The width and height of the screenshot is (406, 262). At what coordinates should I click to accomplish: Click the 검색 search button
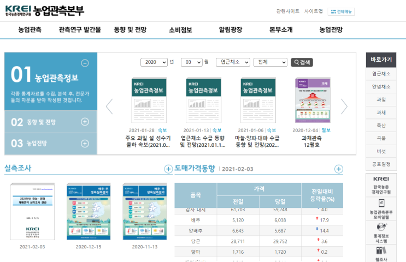click(302, 62)
